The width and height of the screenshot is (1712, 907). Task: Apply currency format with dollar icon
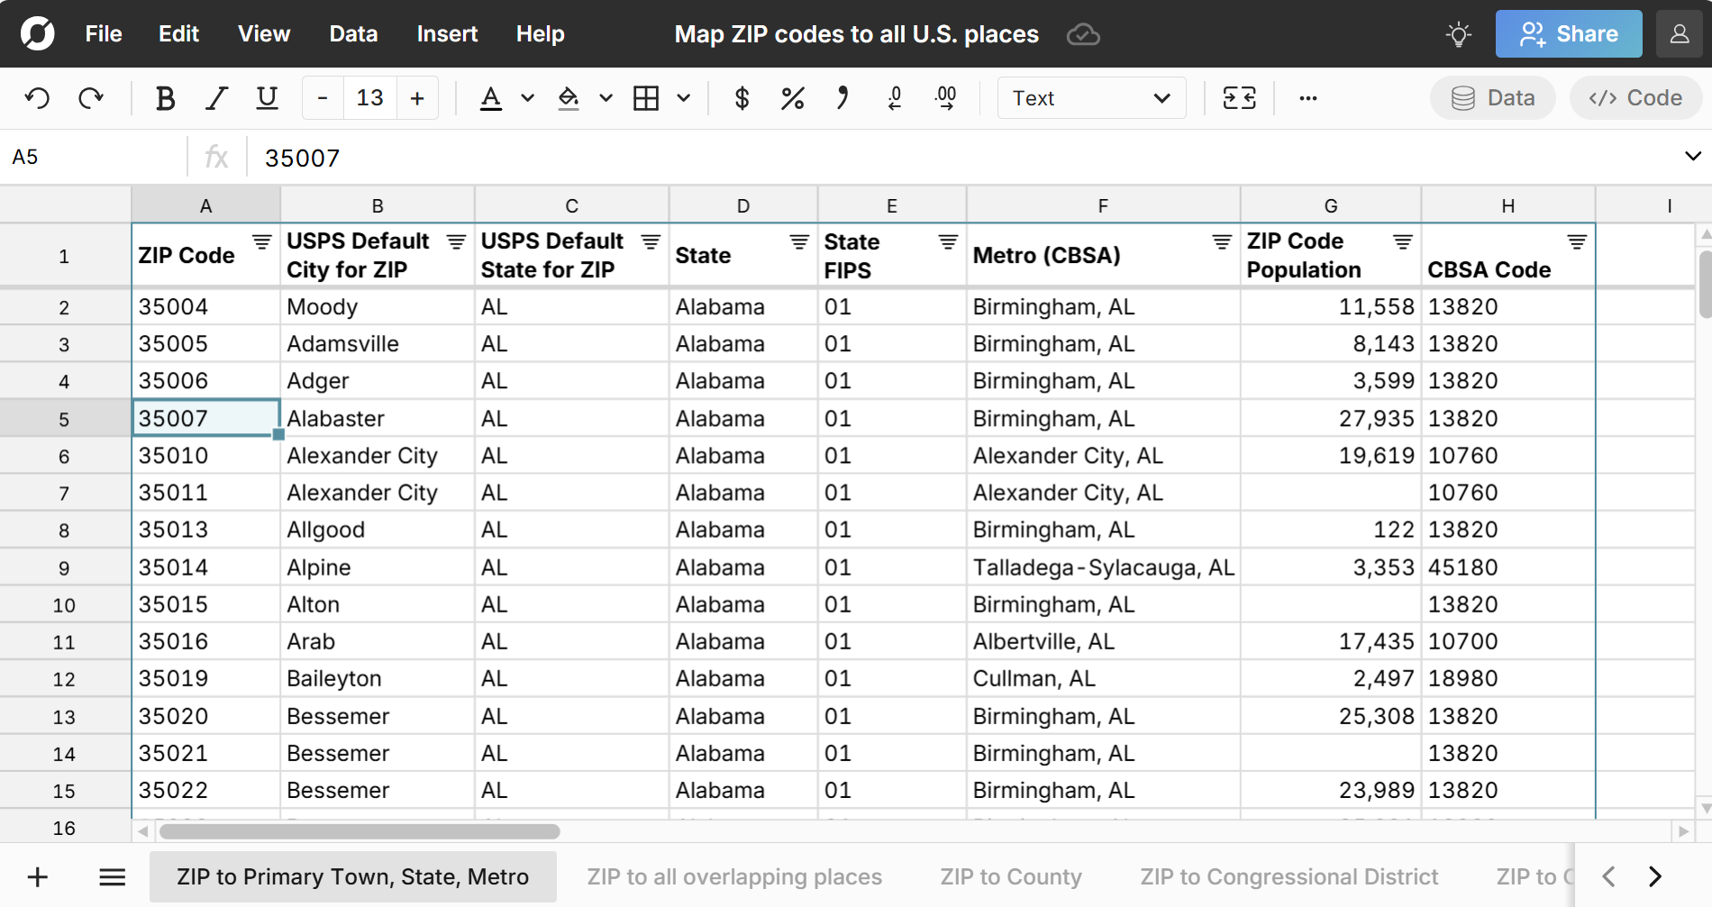[742, 98]
